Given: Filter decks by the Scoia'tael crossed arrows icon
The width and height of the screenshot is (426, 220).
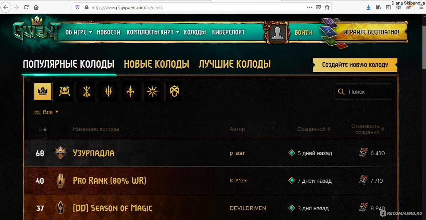Looking at the screenshot, I should pos(86,92).
